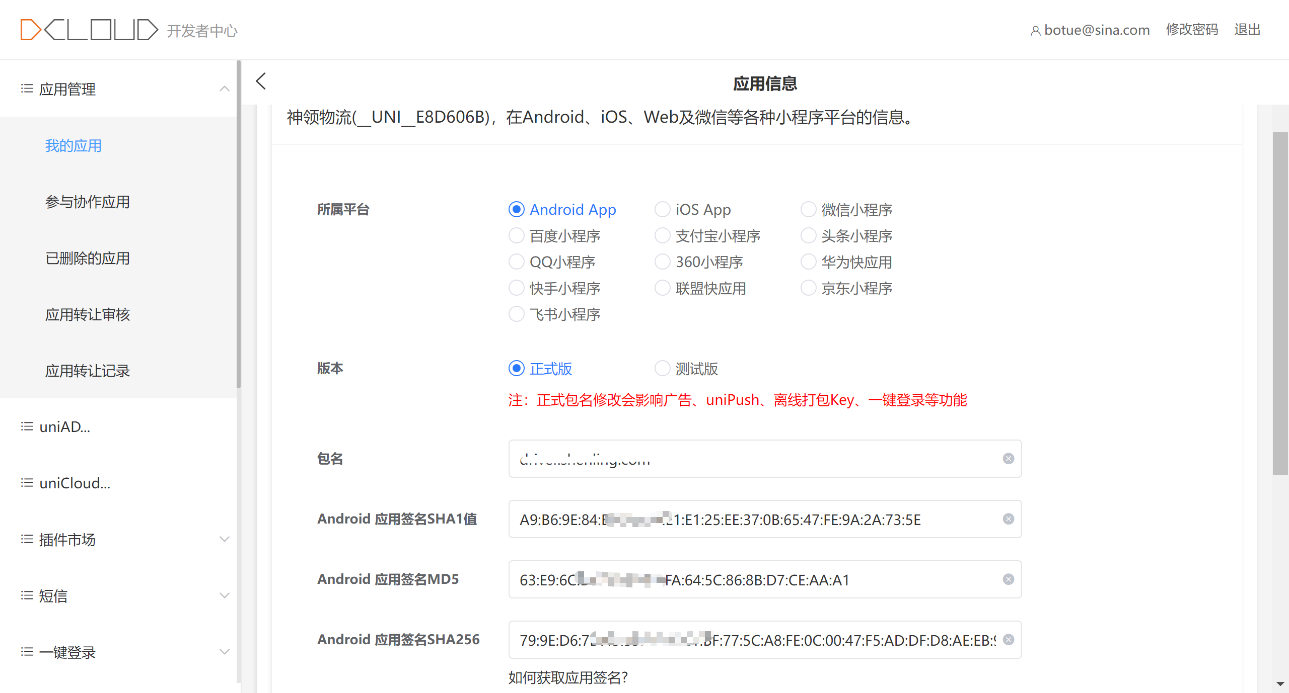Expand the 一键登录 menu

[225, 652]
